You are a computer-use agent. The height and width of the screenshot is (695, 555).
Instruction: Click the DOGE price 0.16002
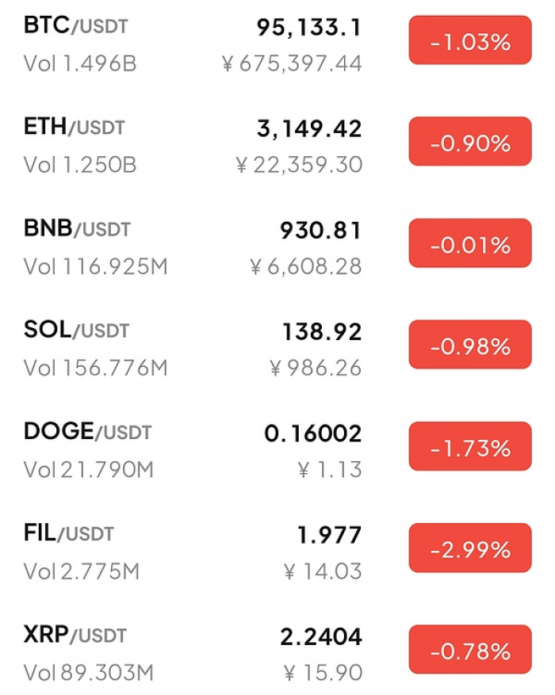312,433
